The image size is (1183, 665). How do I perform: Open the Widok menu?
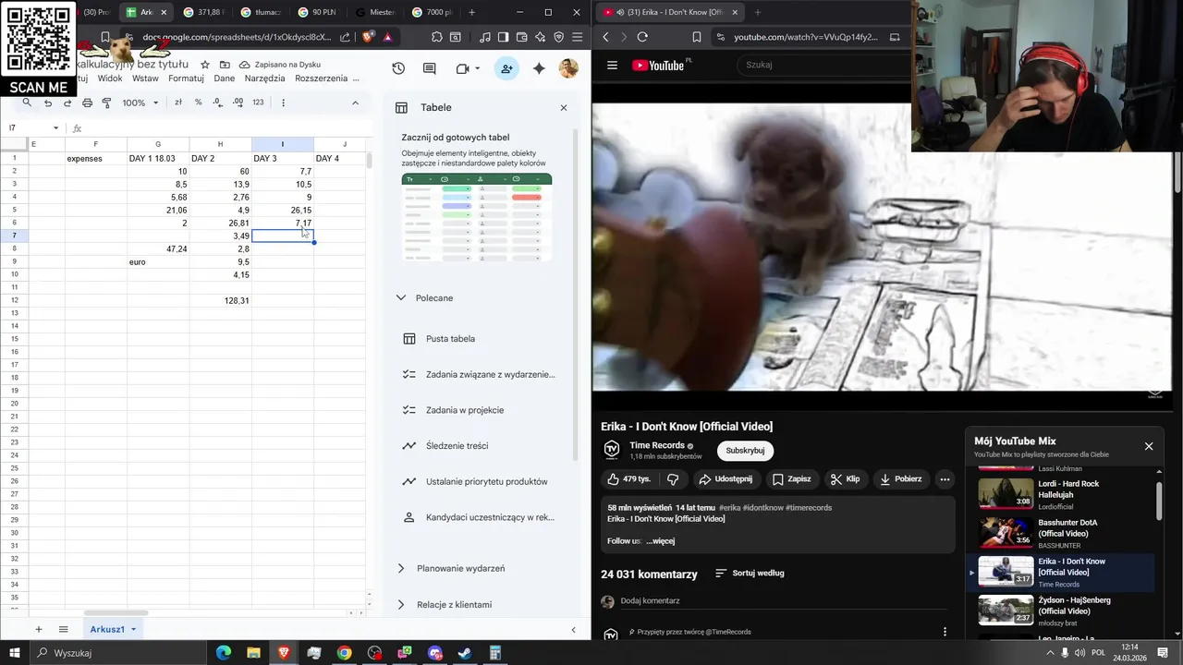(x=110, y=79)
